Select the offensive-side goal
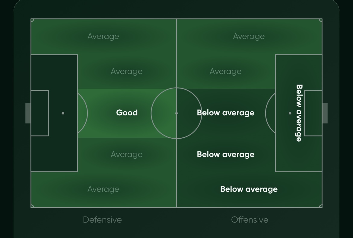353x238 pixels. tap(325, 113)
